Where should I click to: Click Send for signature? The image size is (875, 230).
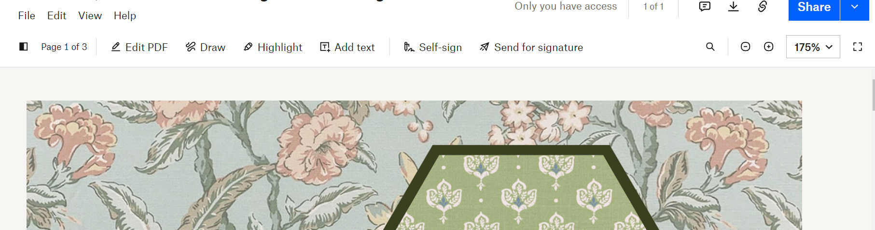click(x=531, y=47)
